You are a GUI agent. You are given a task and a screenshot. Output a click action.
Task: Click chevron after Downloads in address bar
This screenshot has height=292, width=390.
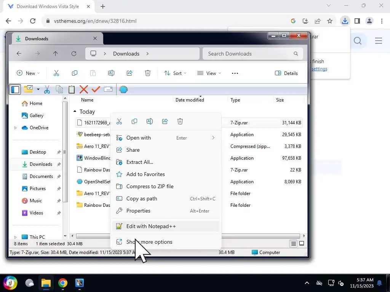click(x=147, y=54)
